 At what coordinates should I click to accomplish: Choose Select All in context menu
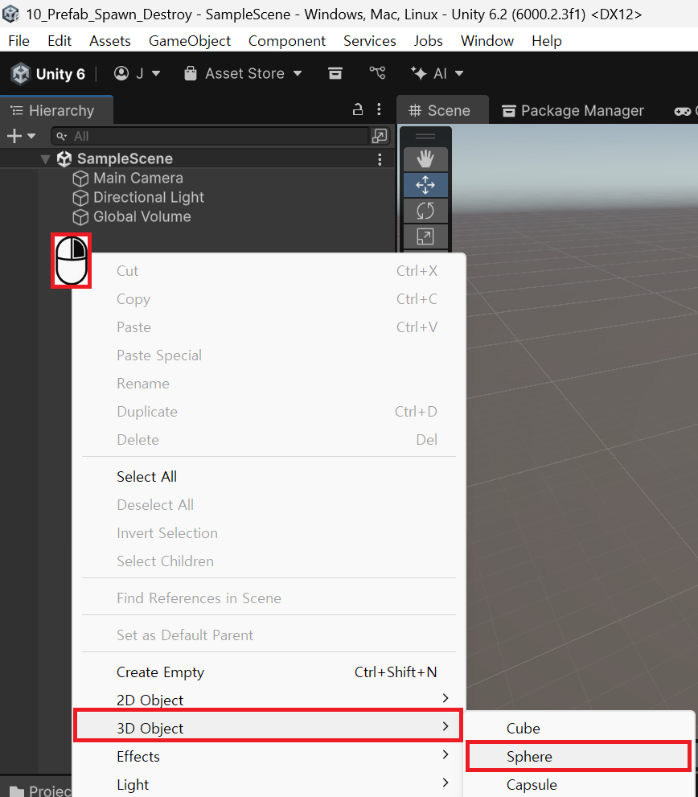point(269,477)
